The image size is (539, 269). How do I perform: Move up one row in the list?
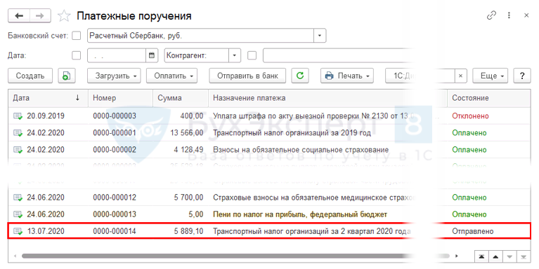[x=495, y=256]
